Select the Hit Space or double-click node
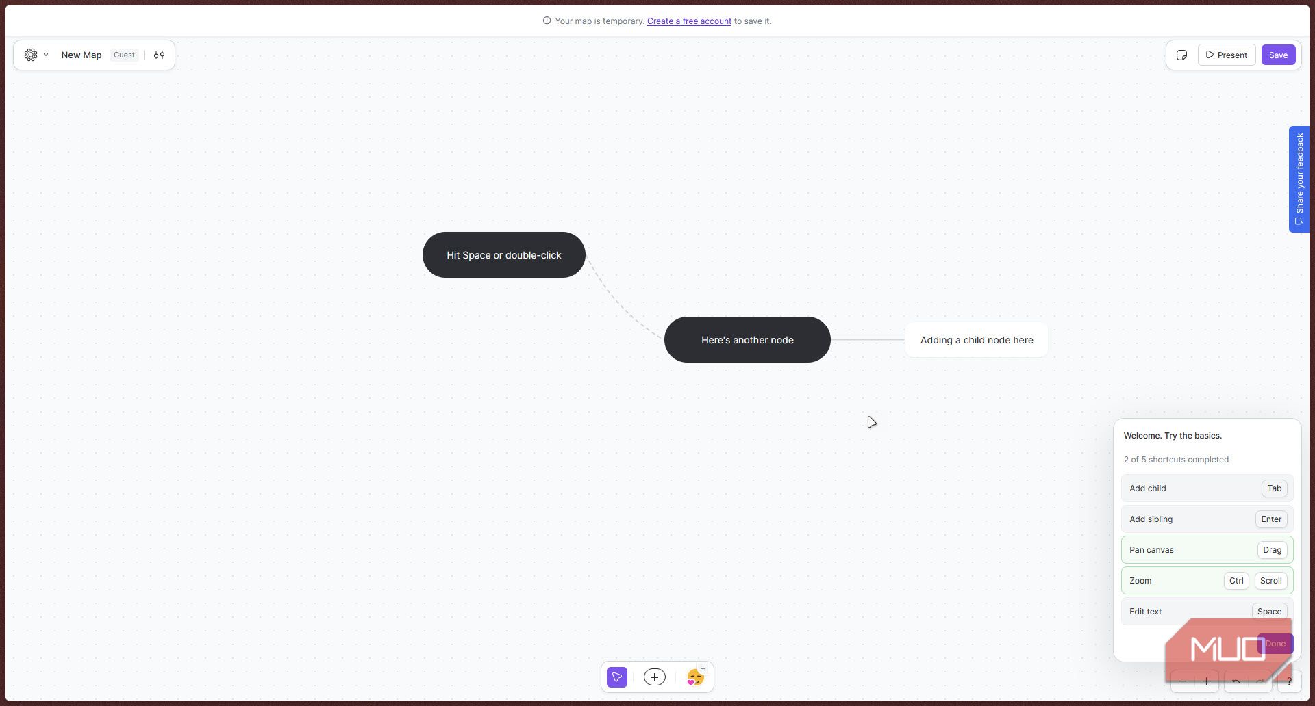 (x=504, y=254)
